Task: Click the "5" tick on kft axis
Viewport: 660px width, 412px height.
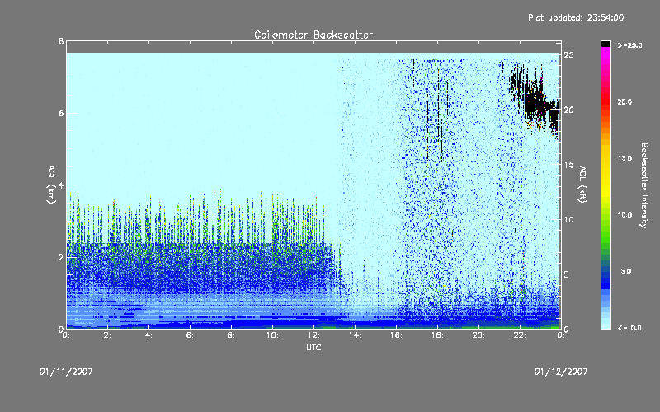Action: (567, 274)
